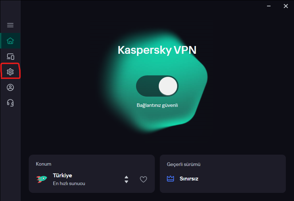Click the Türkiye location name
The width and height of the screenshot is (294, 201).
(62, 176)
